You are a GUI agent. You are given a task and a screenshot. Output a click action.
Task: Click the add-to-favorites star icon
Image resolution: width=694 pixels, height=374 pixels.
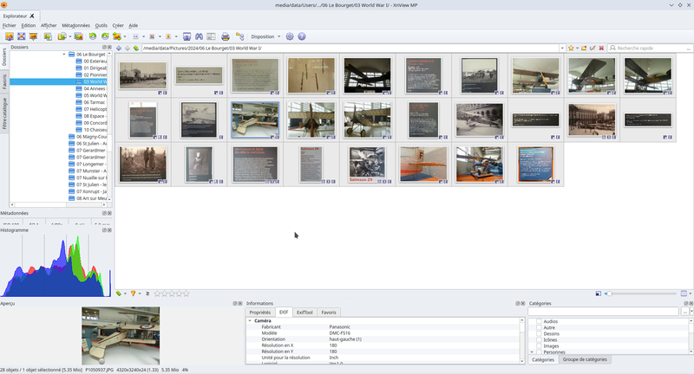point(573,48)
